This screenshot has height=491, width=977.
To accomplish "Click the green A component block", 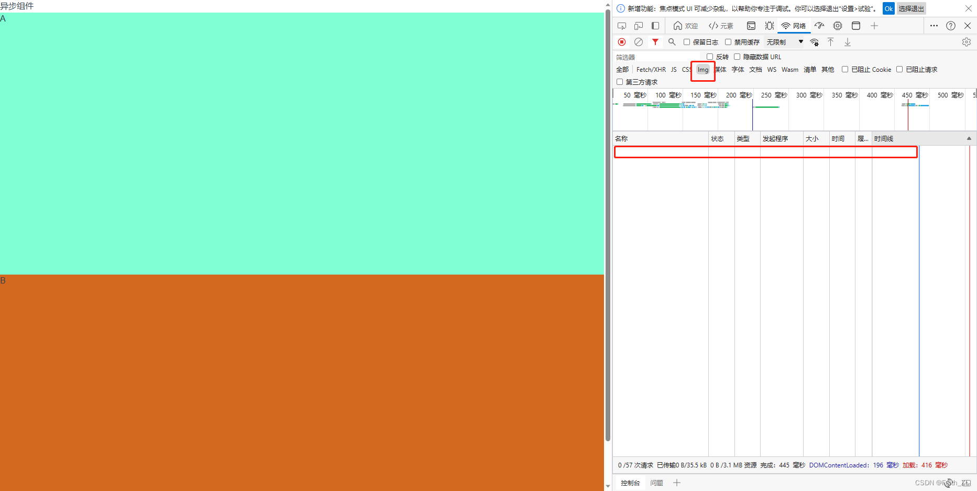I will (302, 144).
